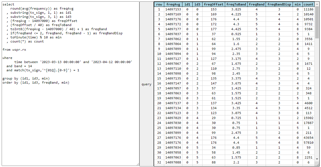Viewport: 321px width, 167px height.
Task: Click the id1 column header
Action: click(187, 4)
